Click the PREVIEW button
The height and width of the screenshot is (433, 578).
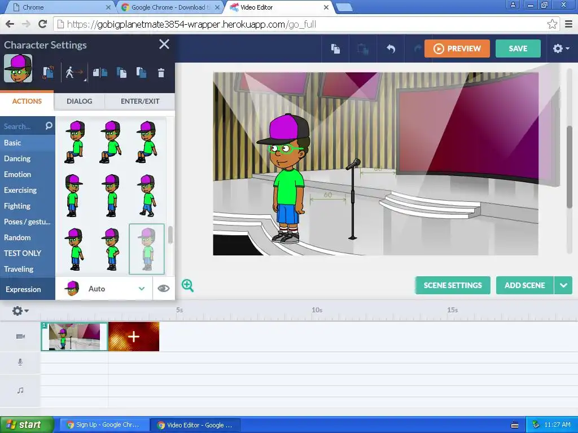click(457, 48)
